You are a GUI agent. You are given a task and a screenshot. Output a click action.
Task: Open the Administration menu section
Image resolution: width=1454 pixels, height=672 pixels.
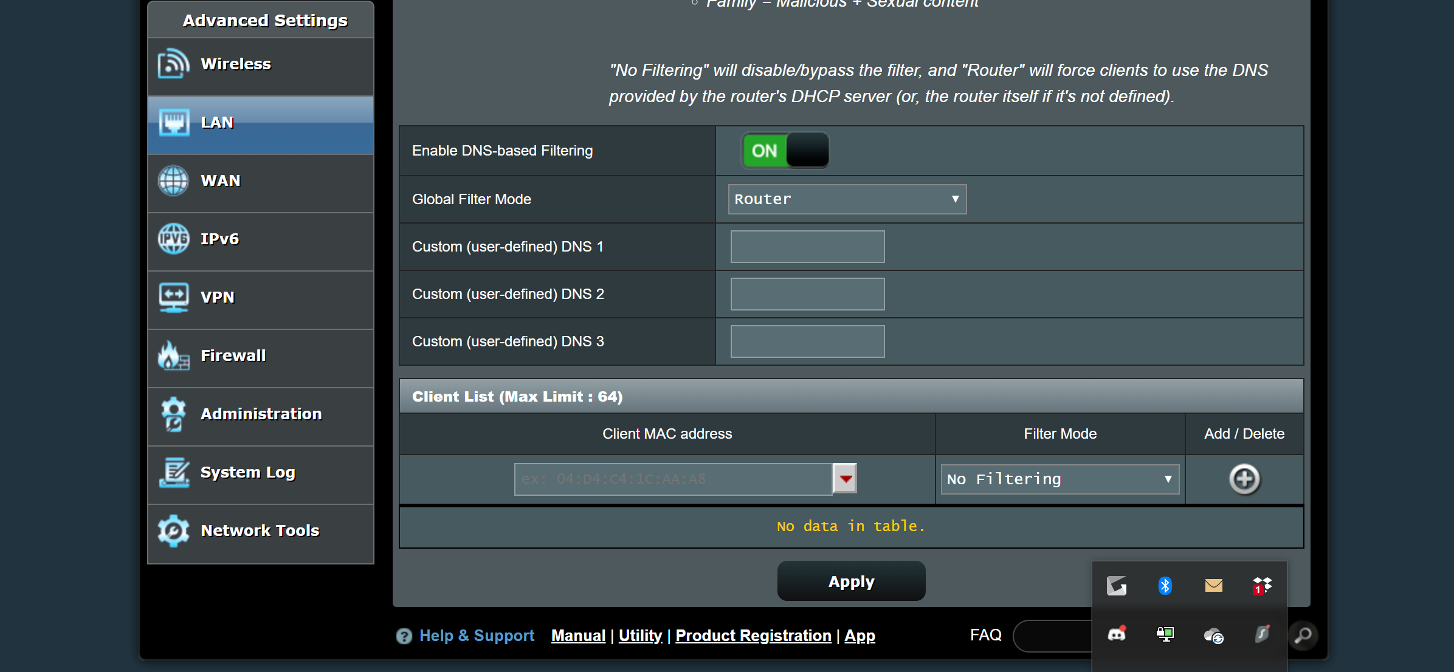click(x=261, y=414)
